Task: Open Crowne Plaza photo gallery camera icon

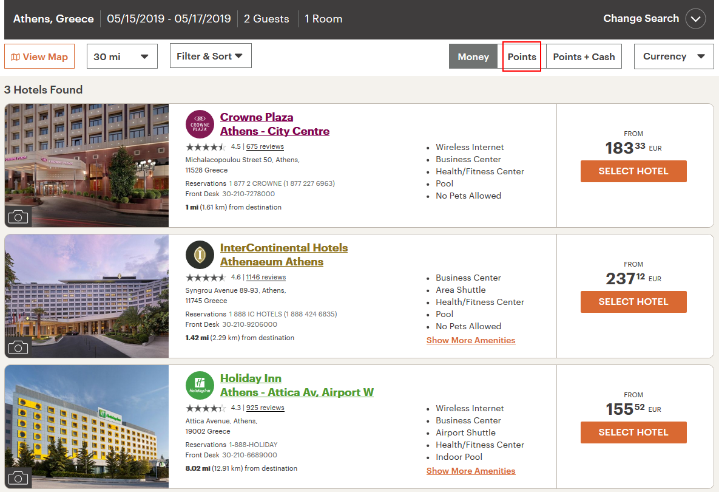Action: (18, 216)
